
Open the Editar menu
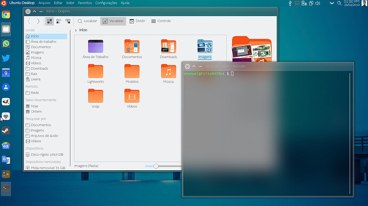click(x=58, y=3)
